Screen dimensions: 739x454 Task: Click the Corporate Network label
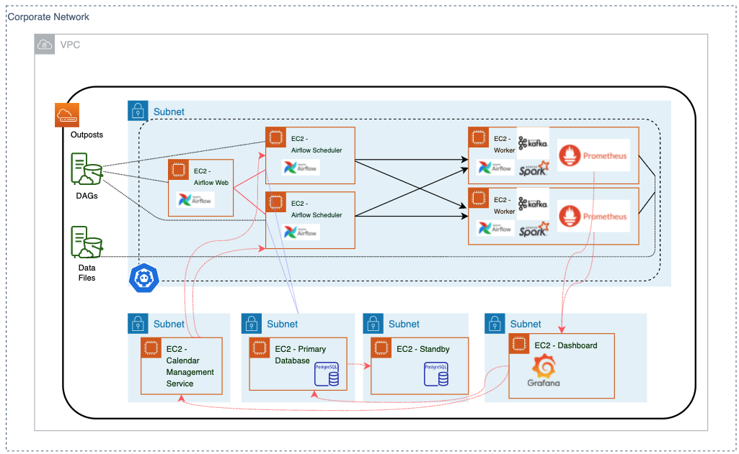tap(48, 17)
